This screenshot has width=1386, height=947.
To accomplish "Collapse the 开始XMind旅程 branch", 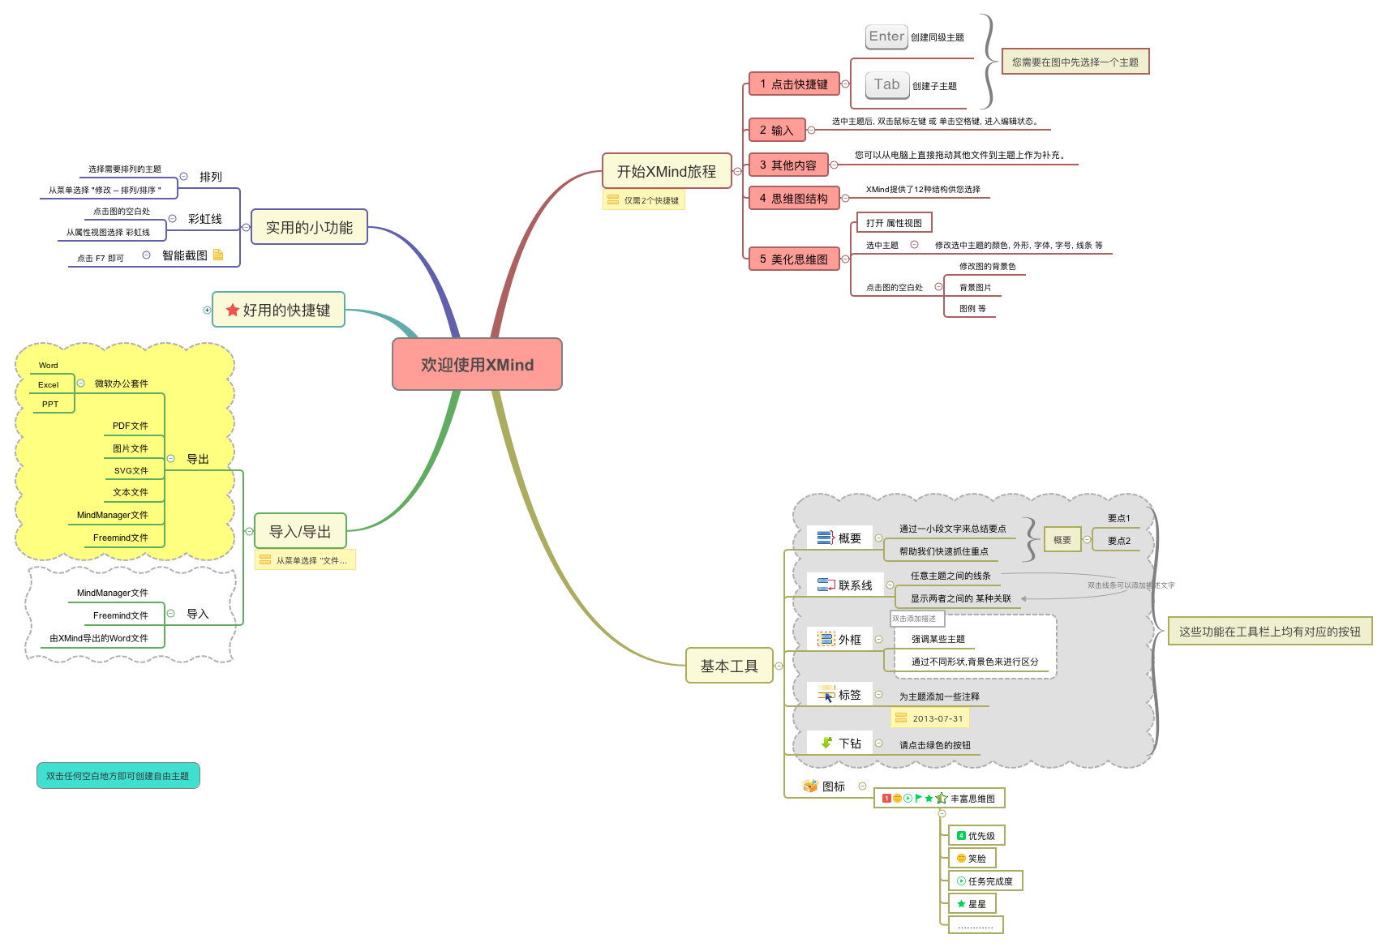I will [737, 171].
